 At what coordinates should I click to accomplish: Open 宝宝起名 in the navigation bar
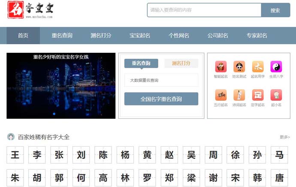140,36
